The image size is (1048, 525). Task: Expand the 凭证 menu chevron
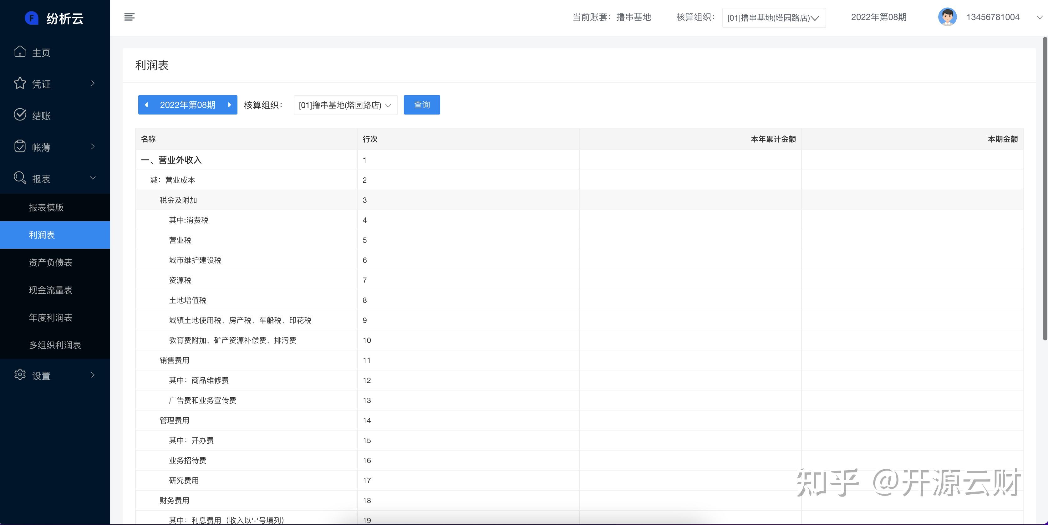(93, 84)
